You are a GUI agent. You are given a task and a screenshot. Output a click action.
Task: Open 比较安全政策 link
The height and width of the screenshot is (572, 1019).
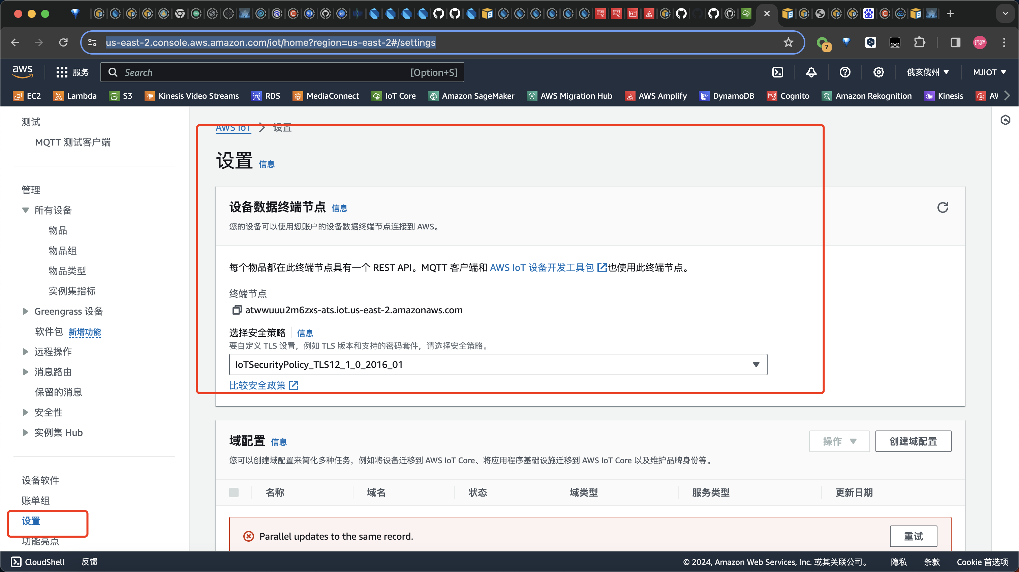264,385
